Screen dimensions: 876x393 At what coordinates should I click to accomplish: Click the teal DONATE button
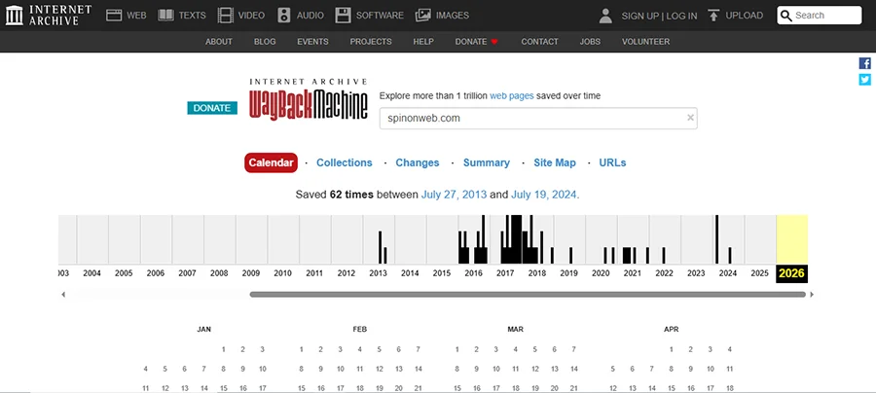pos(212,108)
